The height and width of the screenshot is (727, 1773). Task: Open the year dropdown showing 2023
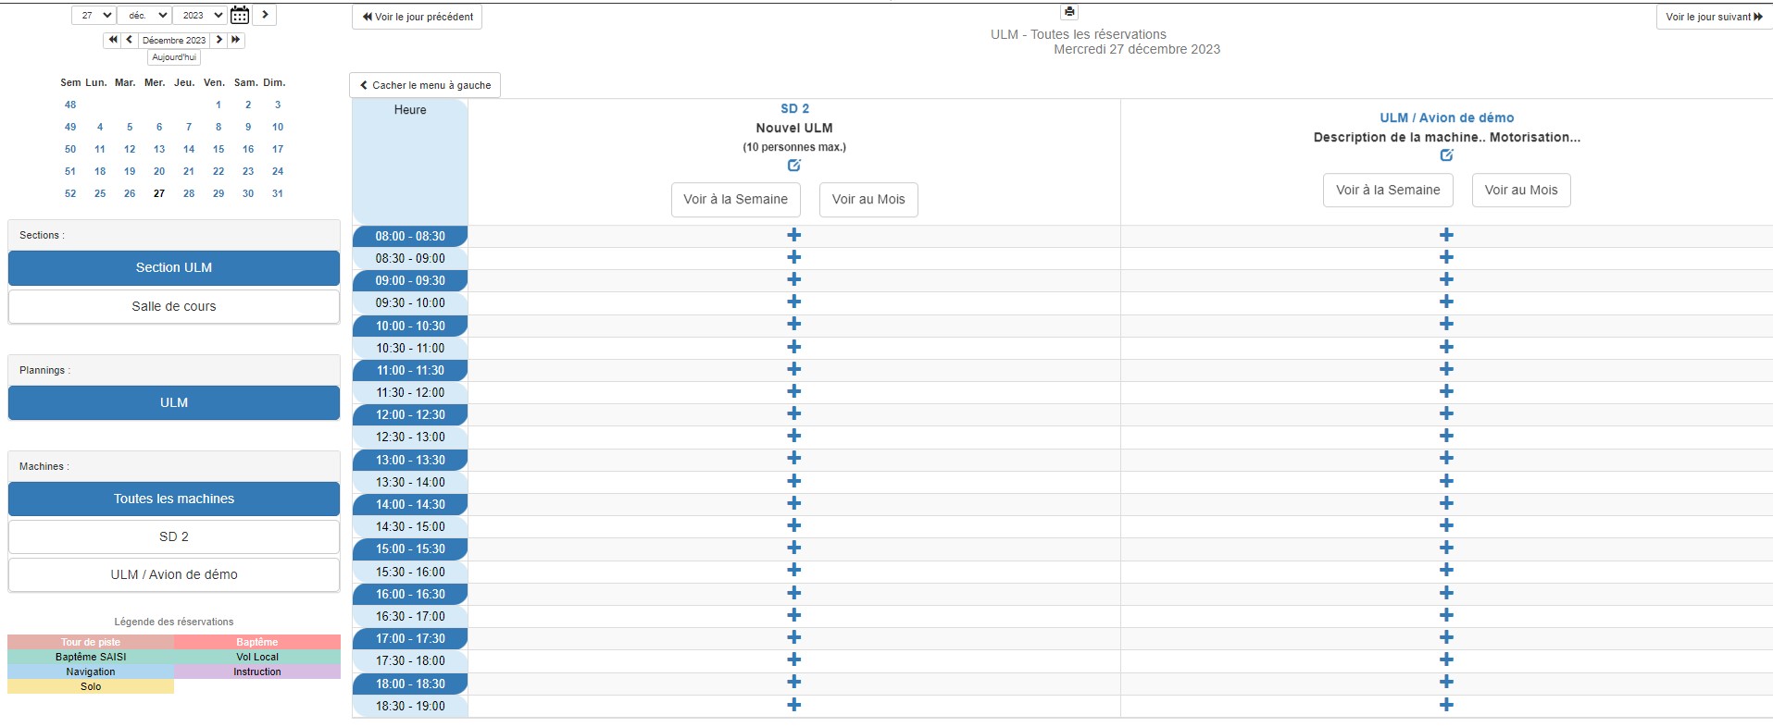point(200,15)
